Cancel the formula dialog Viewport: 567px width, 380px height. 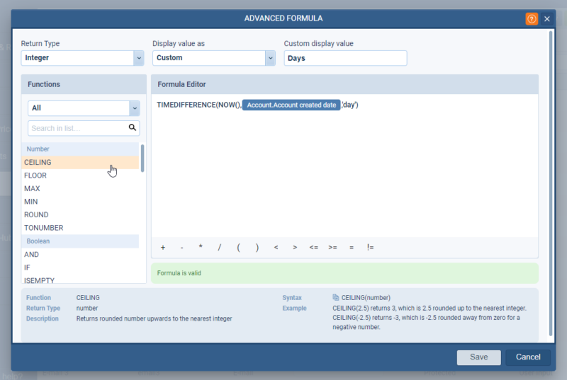(x=528, y=357)
